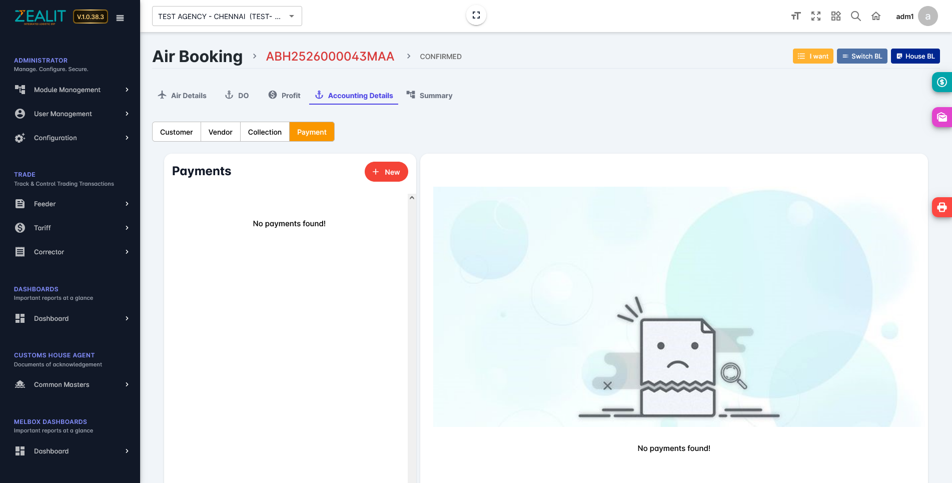Open the TEST AGENCY - CHENNAI dropdown
This screenshot has height=483, width=952.
click(227, 17)
